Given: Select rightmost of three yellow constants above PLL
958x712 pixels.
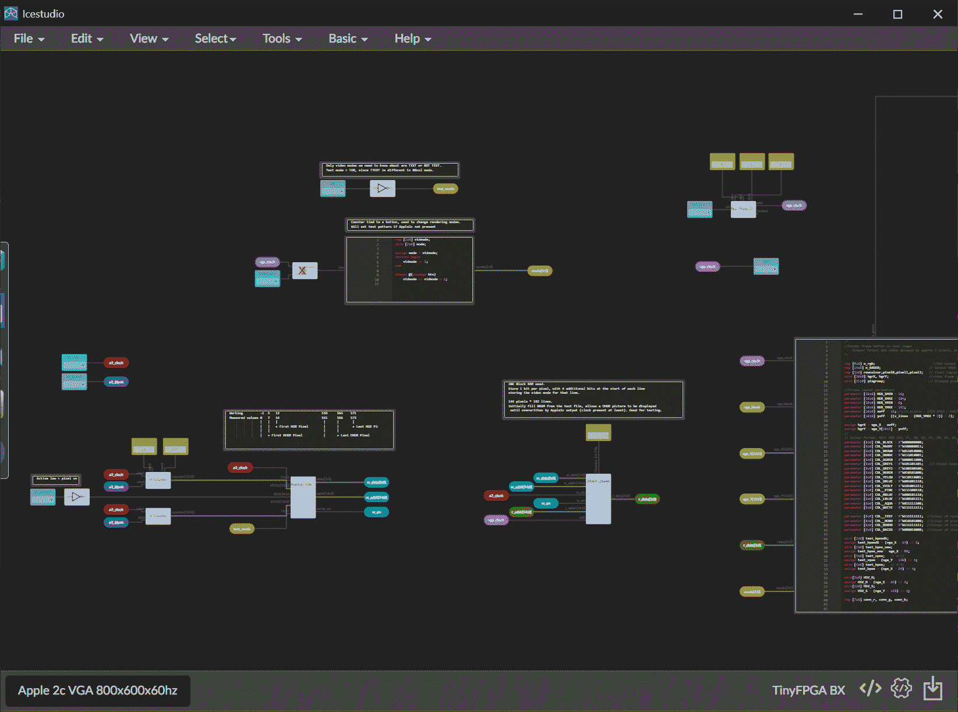Looking at the screenshot, I should tap(782, 162).
